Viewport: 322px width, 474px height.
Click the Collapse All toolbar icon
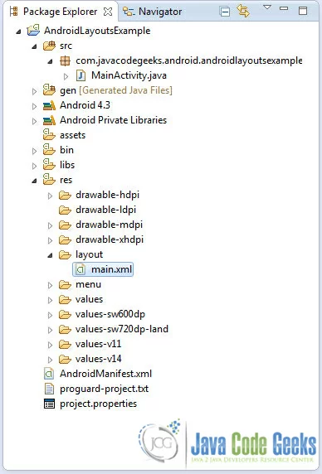point(225,12)
